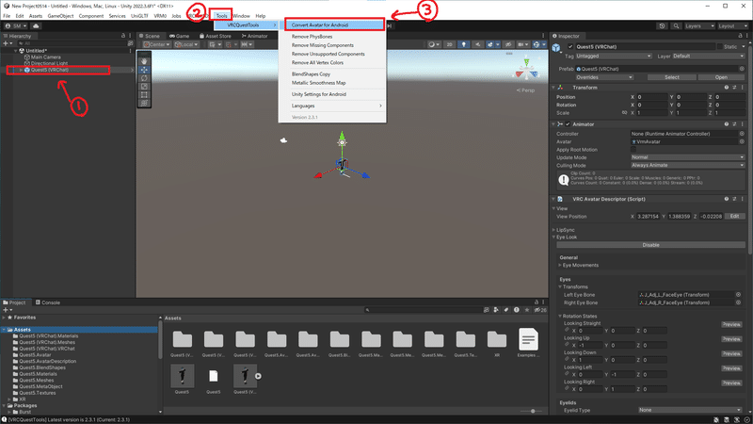Expand Quest5 (VRChat) in Hierarchy
Screen dimensions: 753x424
pyautogui.click(x=21, y=70)
